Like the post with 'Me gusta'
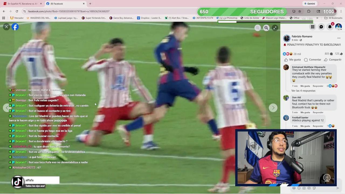The width and height of the screenshot is (345, 194). [293, 60]
